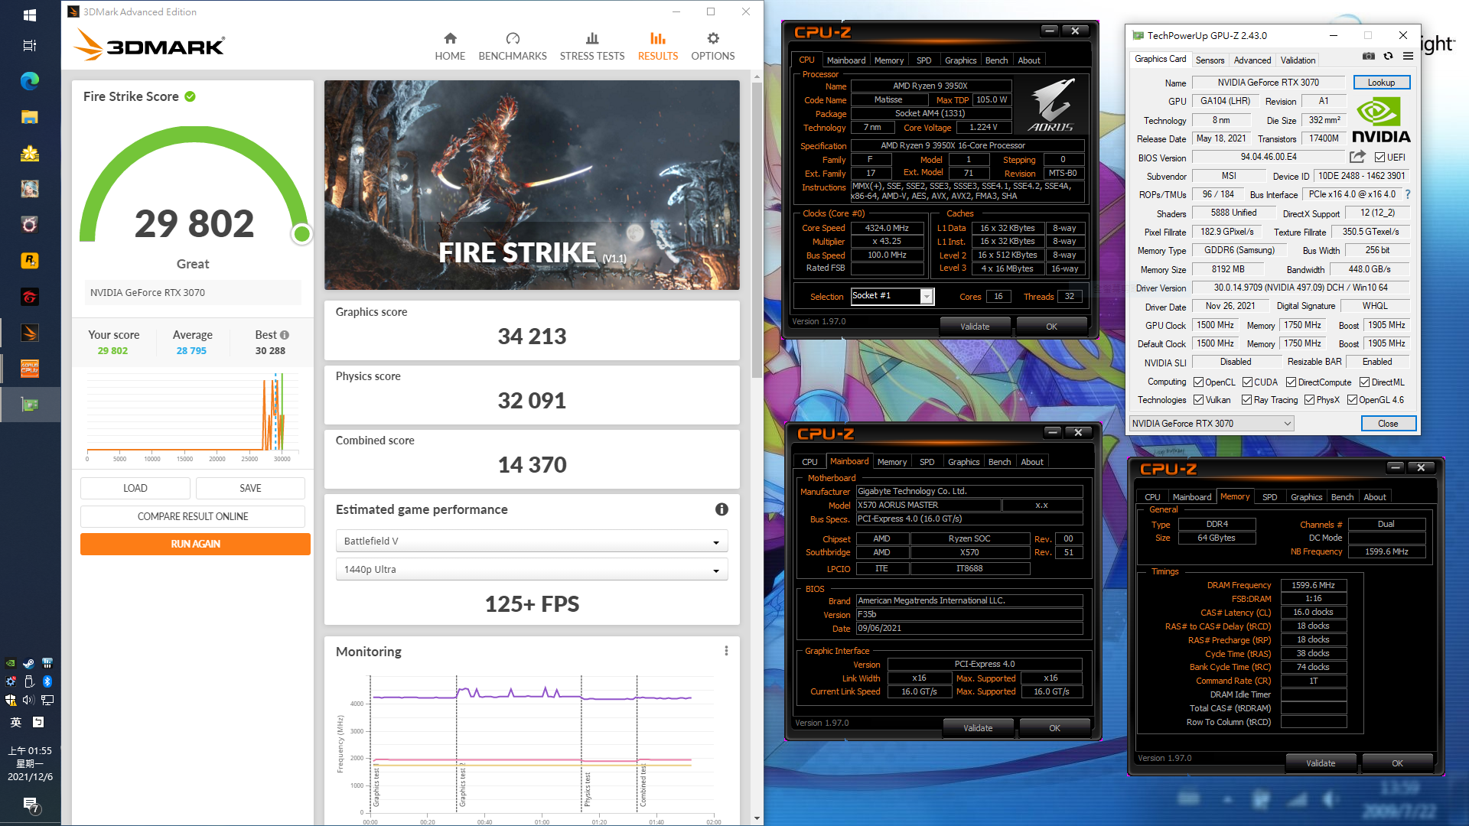1469x826 pixels.
Task: Open Caches… no, Bench tab in top CPU-Z window
Action: (996, 60)
